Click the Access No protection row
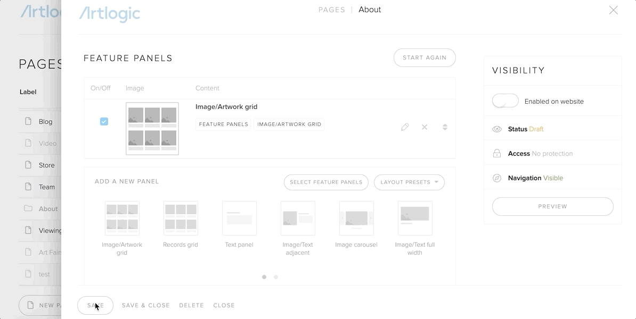 552,153
